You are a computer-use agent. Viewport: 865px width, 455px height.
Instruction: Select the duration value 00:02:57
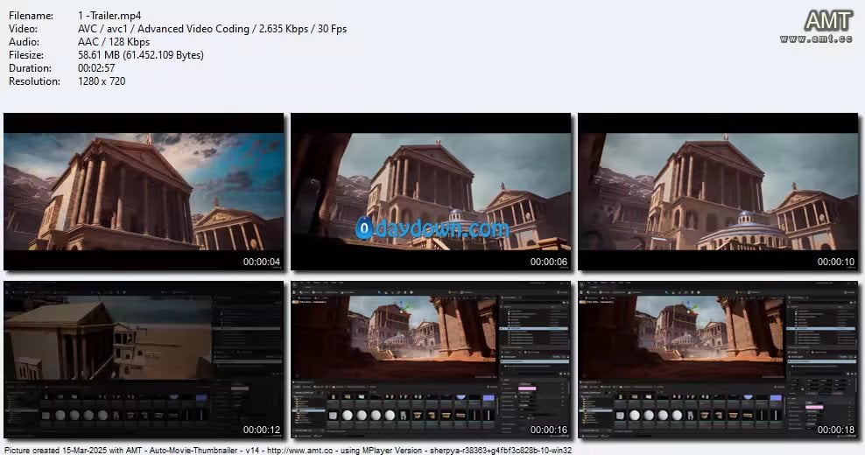pos(96,68)
